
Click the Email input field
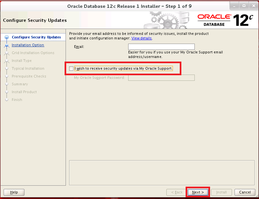pos(161,47)
